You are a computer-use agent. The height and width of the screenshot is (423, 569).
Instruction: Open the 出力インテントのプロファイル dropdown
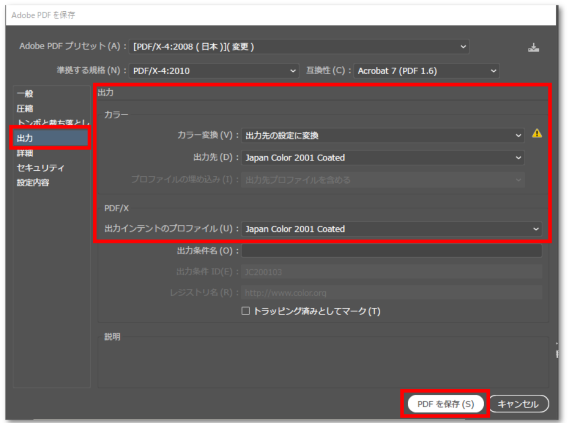[391, 229]
